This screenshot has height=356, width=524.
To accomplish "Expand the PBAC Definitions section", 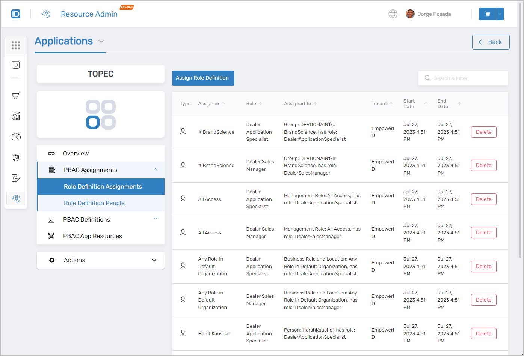I will (x=156, y=219).
